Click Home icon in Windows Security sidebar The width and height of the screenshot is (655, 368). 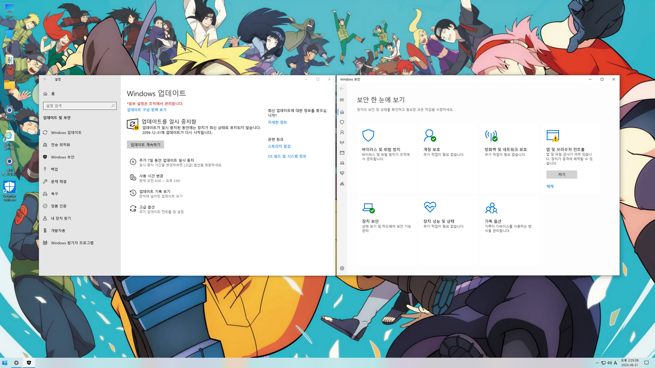[342, 112]
